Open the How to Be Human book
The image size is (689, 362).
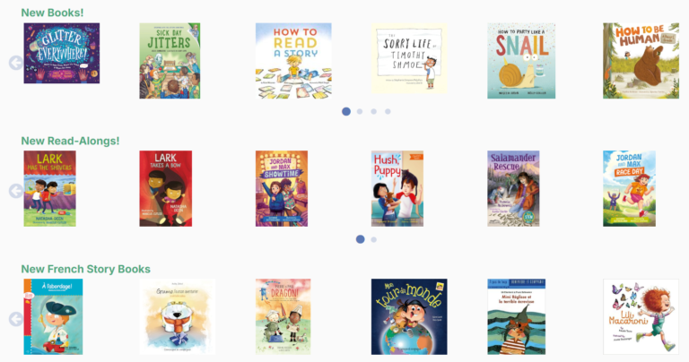[x=641, y=61]
